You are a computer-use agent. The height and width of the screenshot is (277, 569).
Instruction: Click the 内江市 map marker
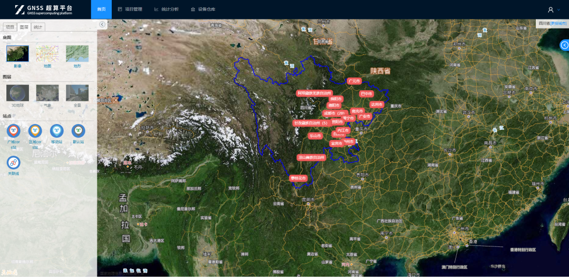[343, 130]
